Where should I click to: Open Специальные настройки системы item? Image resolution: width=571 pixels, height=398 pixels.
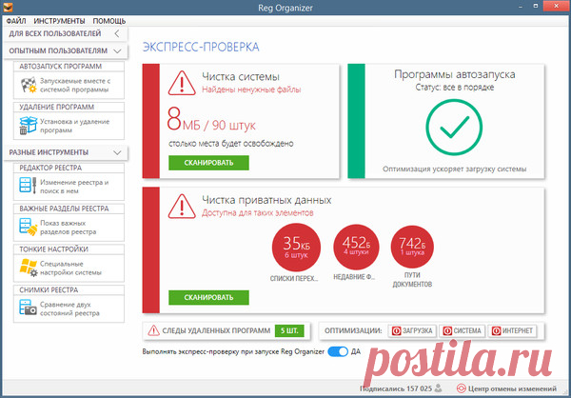(x=69, y=268)
